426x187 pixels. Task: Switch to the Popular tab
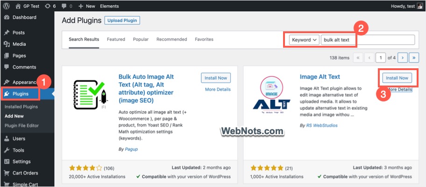point(141,39)
